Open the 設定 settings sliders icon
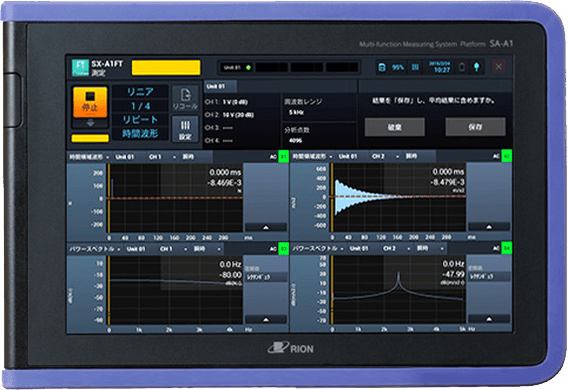568x390 pixels. (185, 130)
